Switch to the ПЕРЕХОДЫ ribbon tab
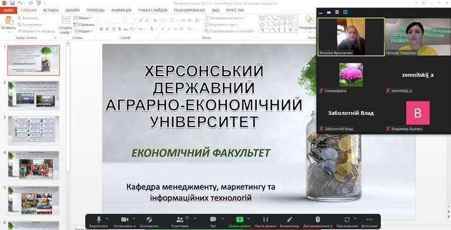 point(96,11)
